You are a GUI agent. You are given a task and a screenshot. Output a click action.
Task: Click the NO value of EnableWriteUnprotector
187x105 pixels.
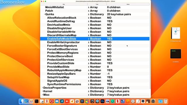(109, 42)
